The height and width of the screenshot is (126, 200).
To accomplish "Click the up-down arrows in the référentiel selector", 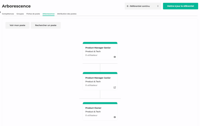I will point(158,6).
